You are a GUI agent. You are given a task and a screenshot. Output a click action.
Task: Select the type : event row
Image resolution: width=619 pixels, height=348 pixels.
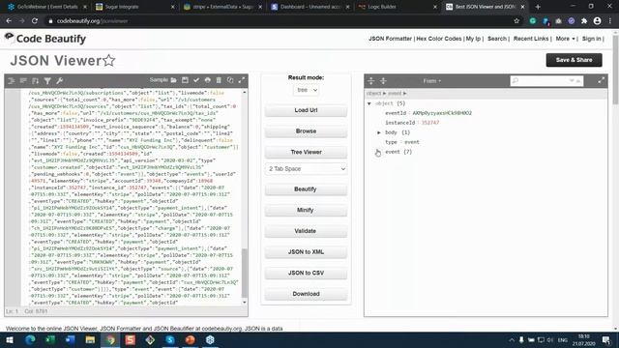402,142
